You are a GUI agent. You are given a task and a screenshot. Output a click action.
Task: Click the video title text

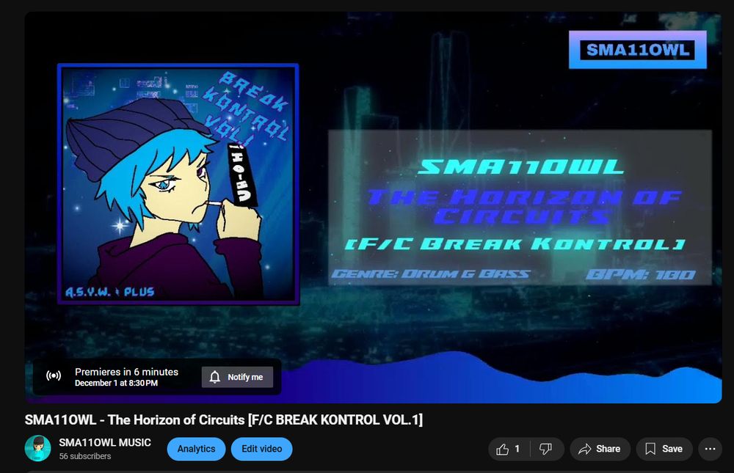(224, 419)
